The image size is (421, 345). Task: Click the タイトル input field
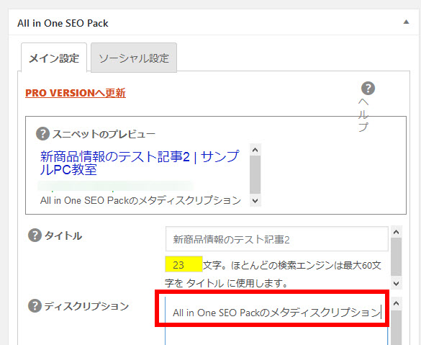277,239
